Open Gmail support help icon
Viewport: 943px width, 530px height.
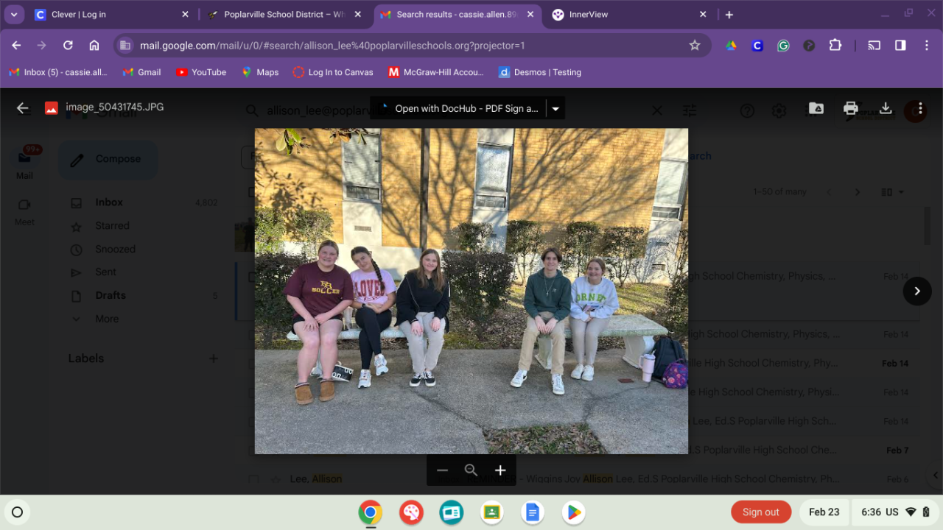point(747,110)
